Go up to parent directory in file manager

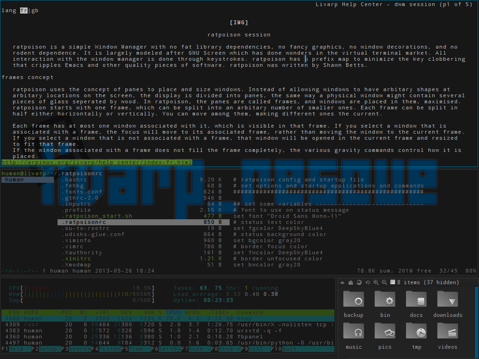tap(342, 282)
